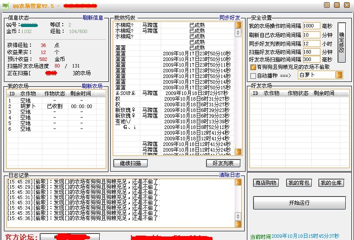The image size is (354, 240).
Task: Select first 木棉花 马蹄莲 已成熟 row
Action: coord(174,25)
